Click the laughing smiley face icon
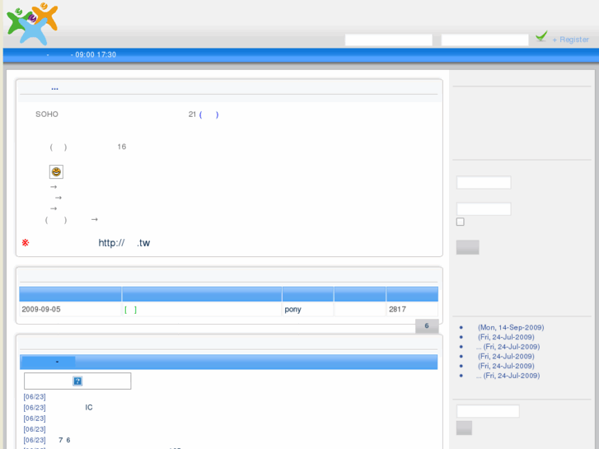Image resolution: width=599 pixels, height=449 pixels. click(56, 172)
